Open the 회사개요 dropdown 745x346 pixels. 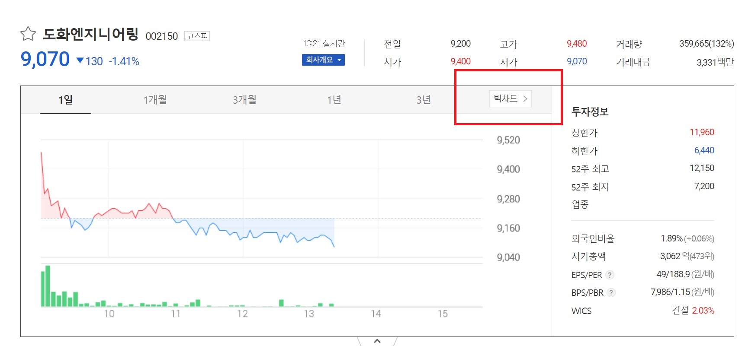(x=323, y=60)
